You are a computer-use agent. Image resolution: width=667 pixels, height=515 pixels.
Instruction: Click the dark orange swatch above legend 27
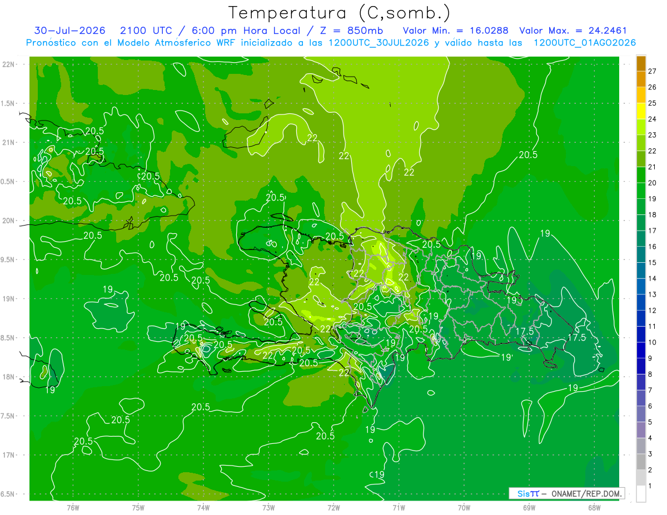(641, 63)
